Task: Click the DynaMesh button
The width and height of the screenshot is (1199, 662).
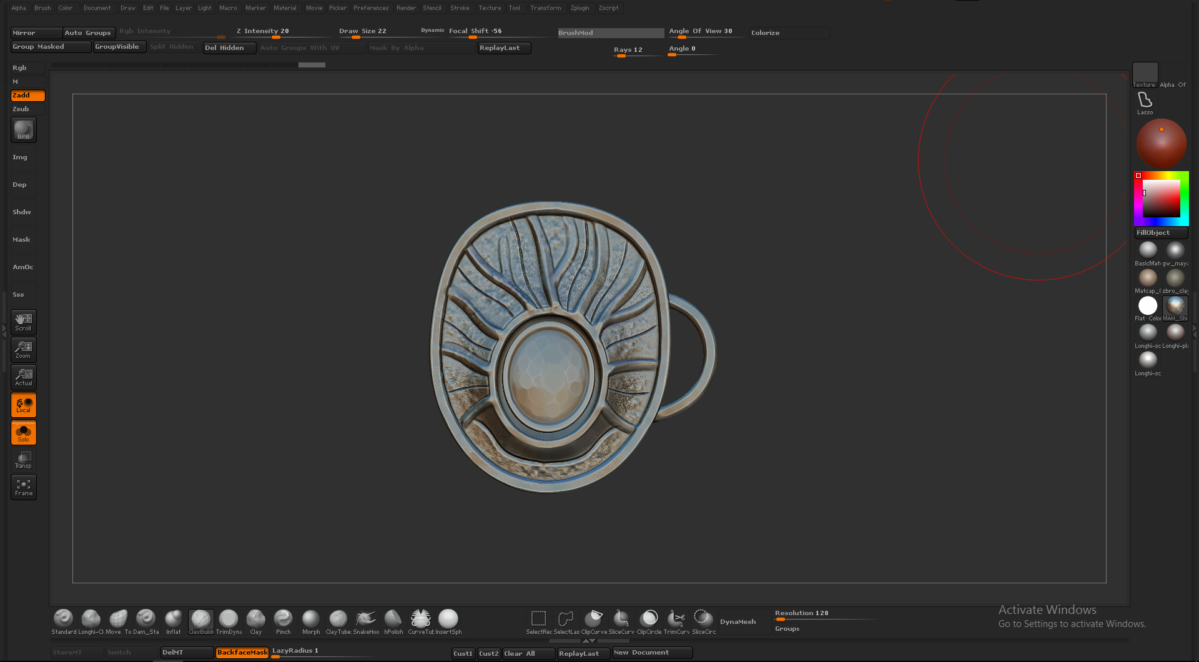Action: pyautogui.click(x=744, y=622)
